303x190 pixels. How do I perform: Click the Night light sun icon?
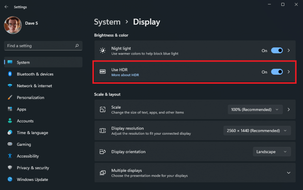coord(103,51)
